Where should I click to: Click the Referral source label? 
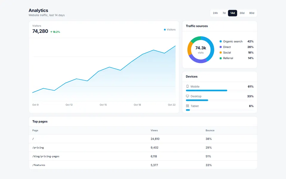click(x=228, y=58)
